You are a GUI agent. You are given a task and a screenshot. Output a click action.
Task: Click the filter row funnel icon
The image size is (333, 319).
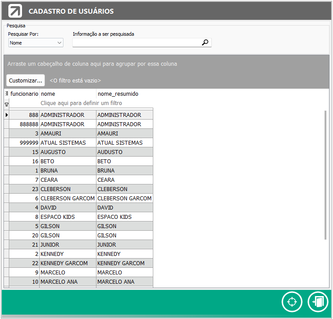7,105
